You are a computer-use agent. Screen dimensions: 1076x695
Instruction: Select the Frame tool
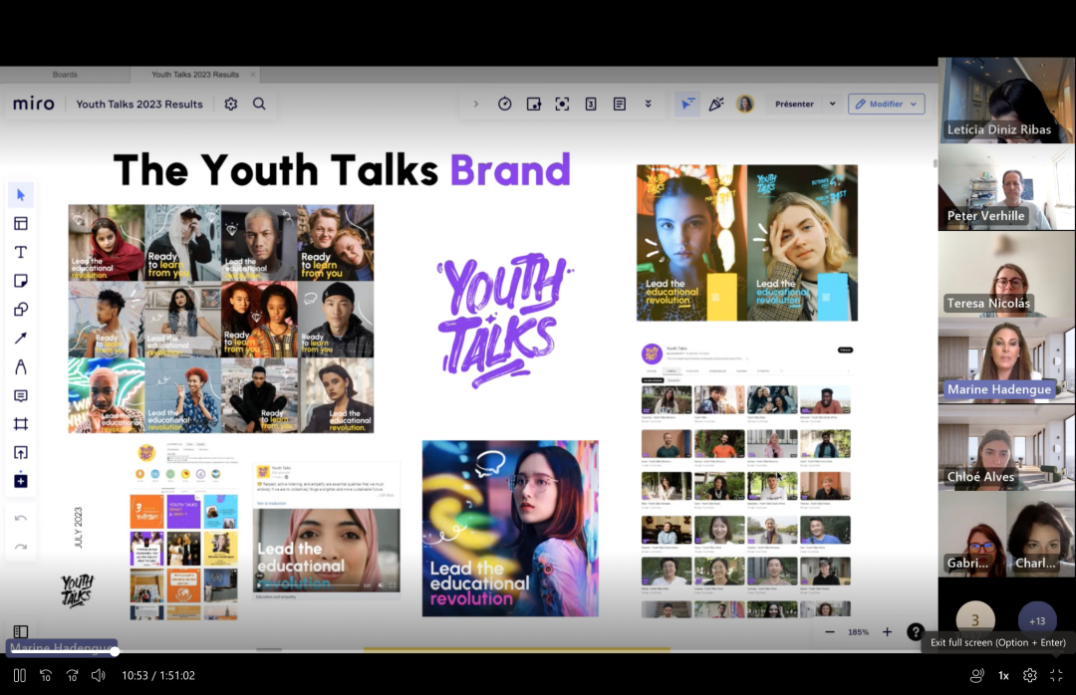point(21,424)
